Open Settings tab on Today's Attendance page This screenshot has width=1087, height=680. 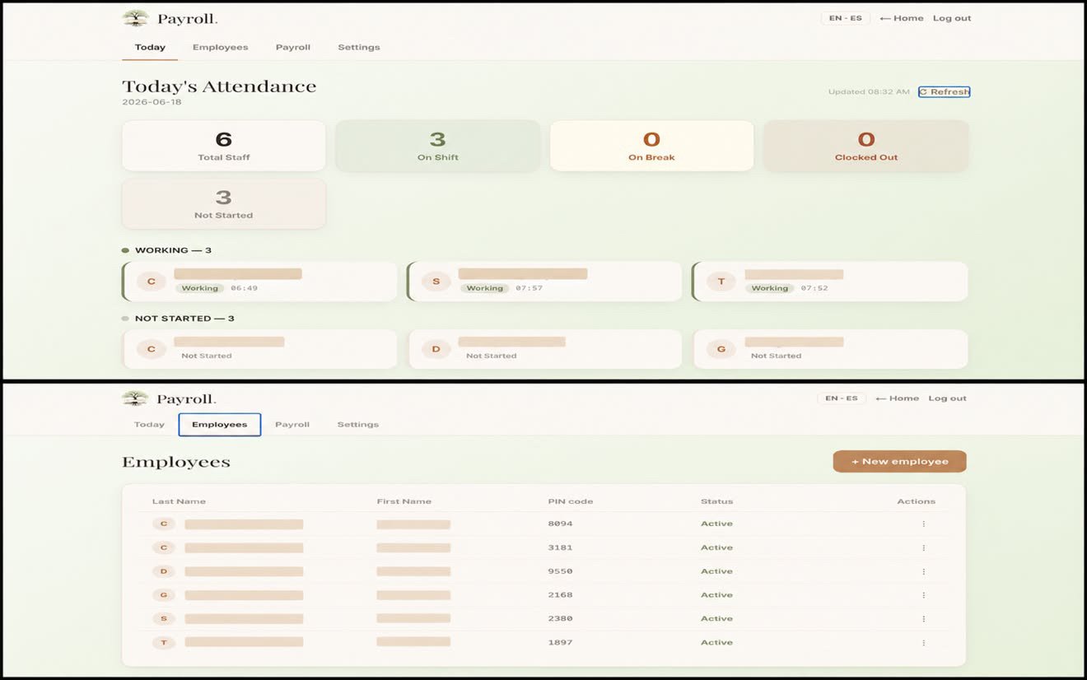[x=359, y=47]
